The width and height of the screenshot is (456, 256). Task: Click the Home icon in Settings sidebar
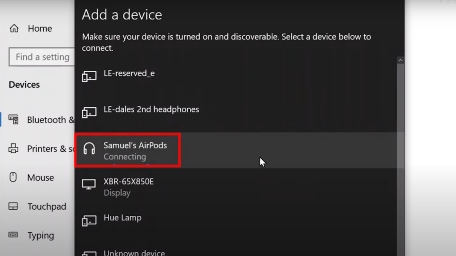(x=14, y=28)
